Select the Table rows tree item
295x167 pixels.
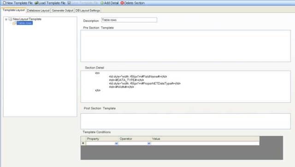click(x=24, y=23)
